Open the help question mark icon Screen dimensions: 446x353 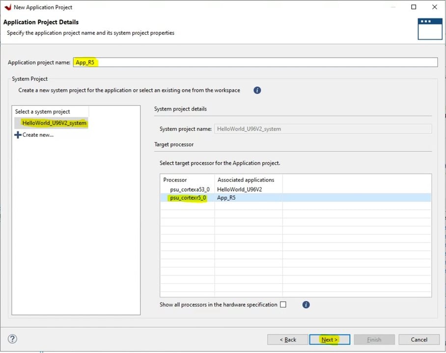pyautogui.click(x=13, y=339)
